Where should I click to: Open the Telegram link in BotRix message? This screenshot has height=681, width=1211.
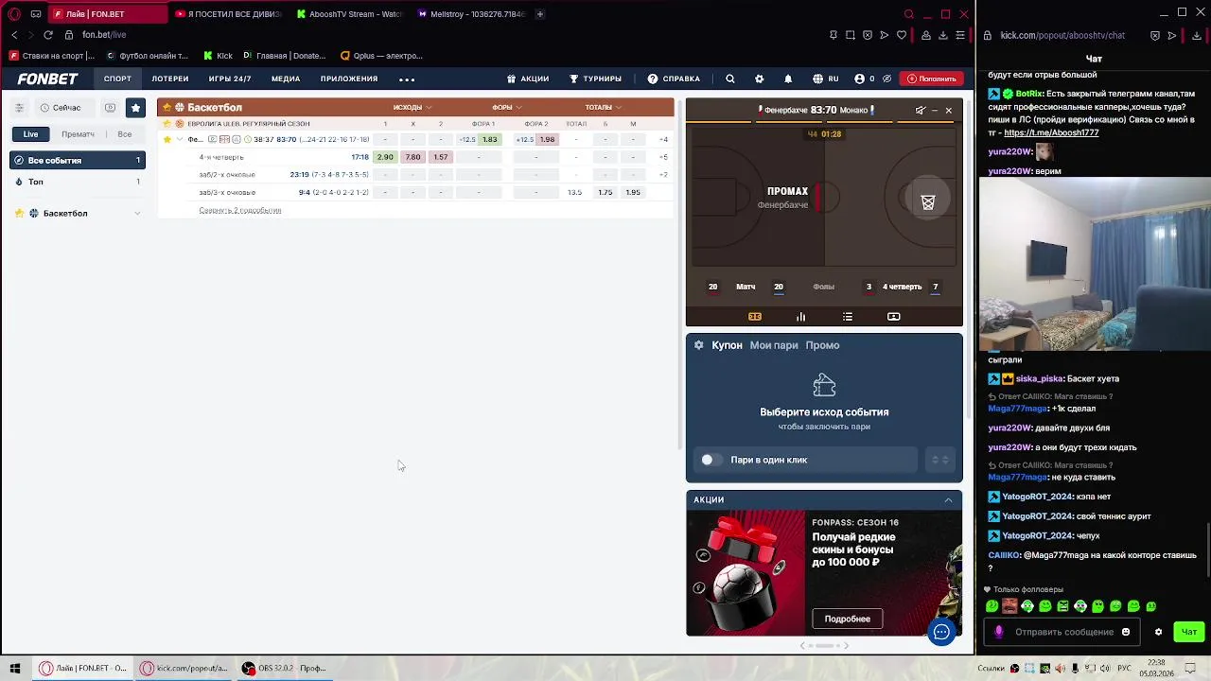(x=1051, y=133)
